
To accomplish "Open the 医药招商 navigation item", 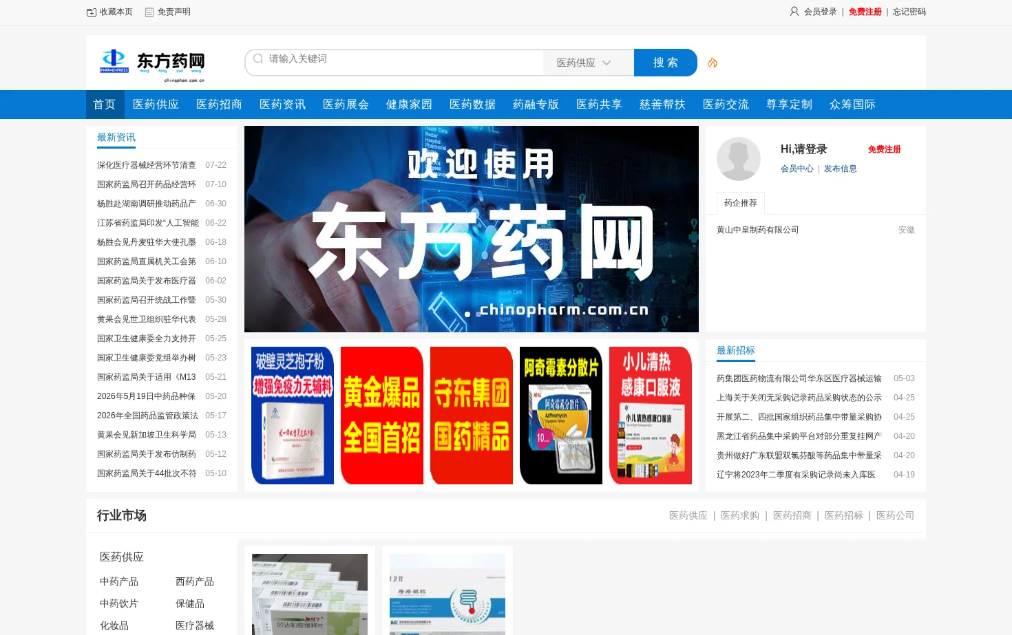I will [x=220, y=105].
